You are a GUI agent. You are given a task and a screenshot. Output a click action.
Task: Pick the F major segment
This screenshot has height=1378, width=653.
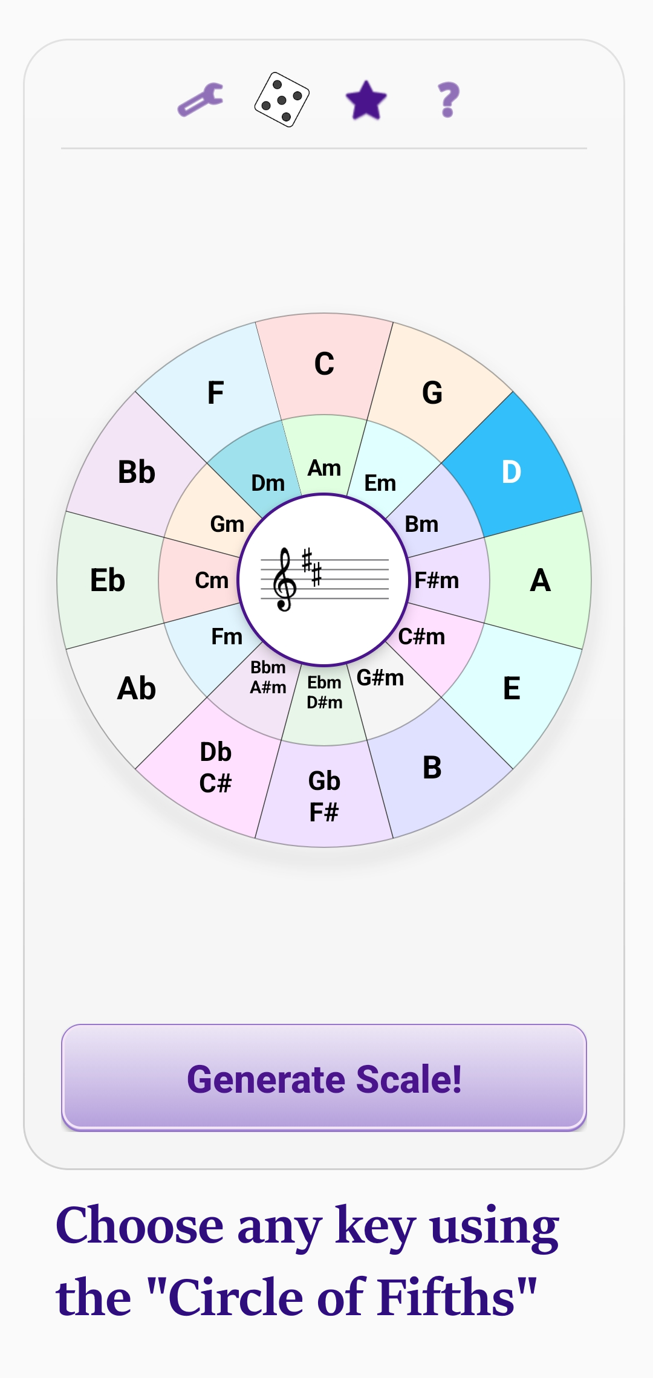[x=216, y=393]
